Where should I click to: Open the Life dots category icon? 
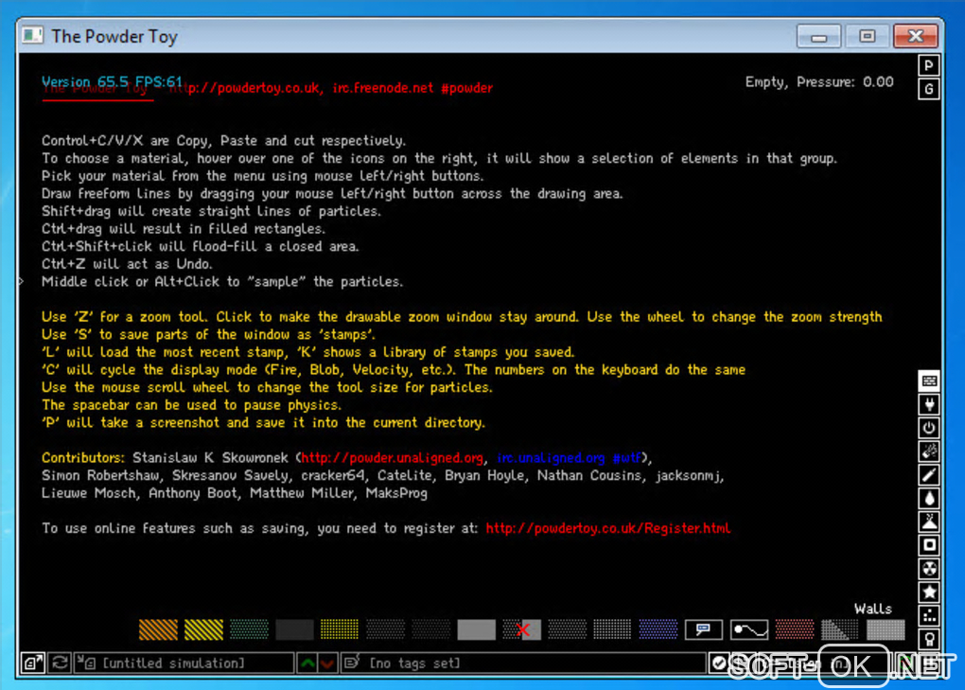point(929,615)
